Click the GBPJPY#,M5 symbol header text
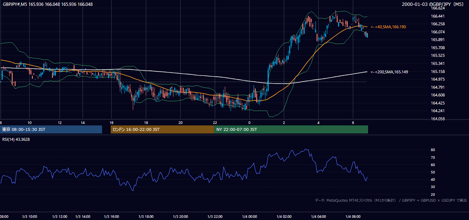469x220 pixels. point(48,4)
